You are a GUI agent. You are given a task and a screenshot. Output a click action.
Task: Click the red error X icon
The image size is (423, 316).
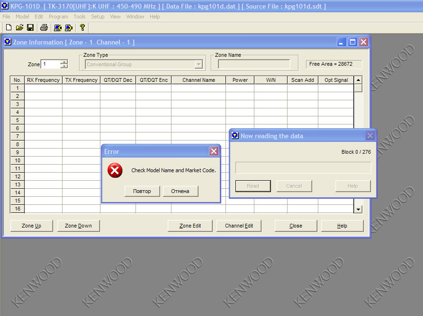(x=115, y=170)
